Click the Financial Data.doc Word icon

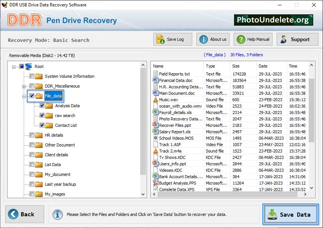click(x=155, y=80)
